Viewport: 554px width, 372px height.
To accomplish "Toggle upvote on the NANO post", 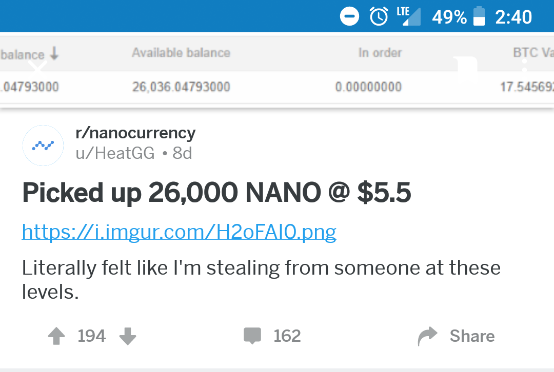I will tap(56, 336).
